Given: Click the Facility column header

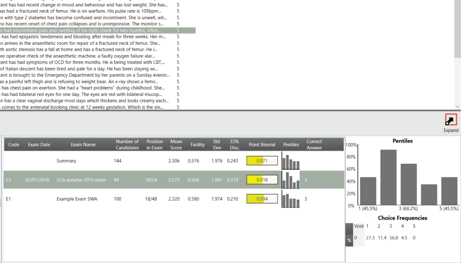Looking at the screenshot, I should pyautogui.click(x=197, y=144).
